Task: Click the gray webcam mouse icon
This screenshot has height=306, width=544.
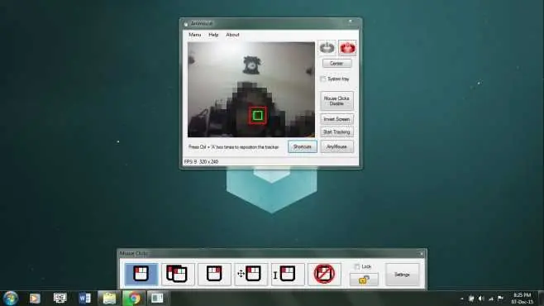Action: 327,48
